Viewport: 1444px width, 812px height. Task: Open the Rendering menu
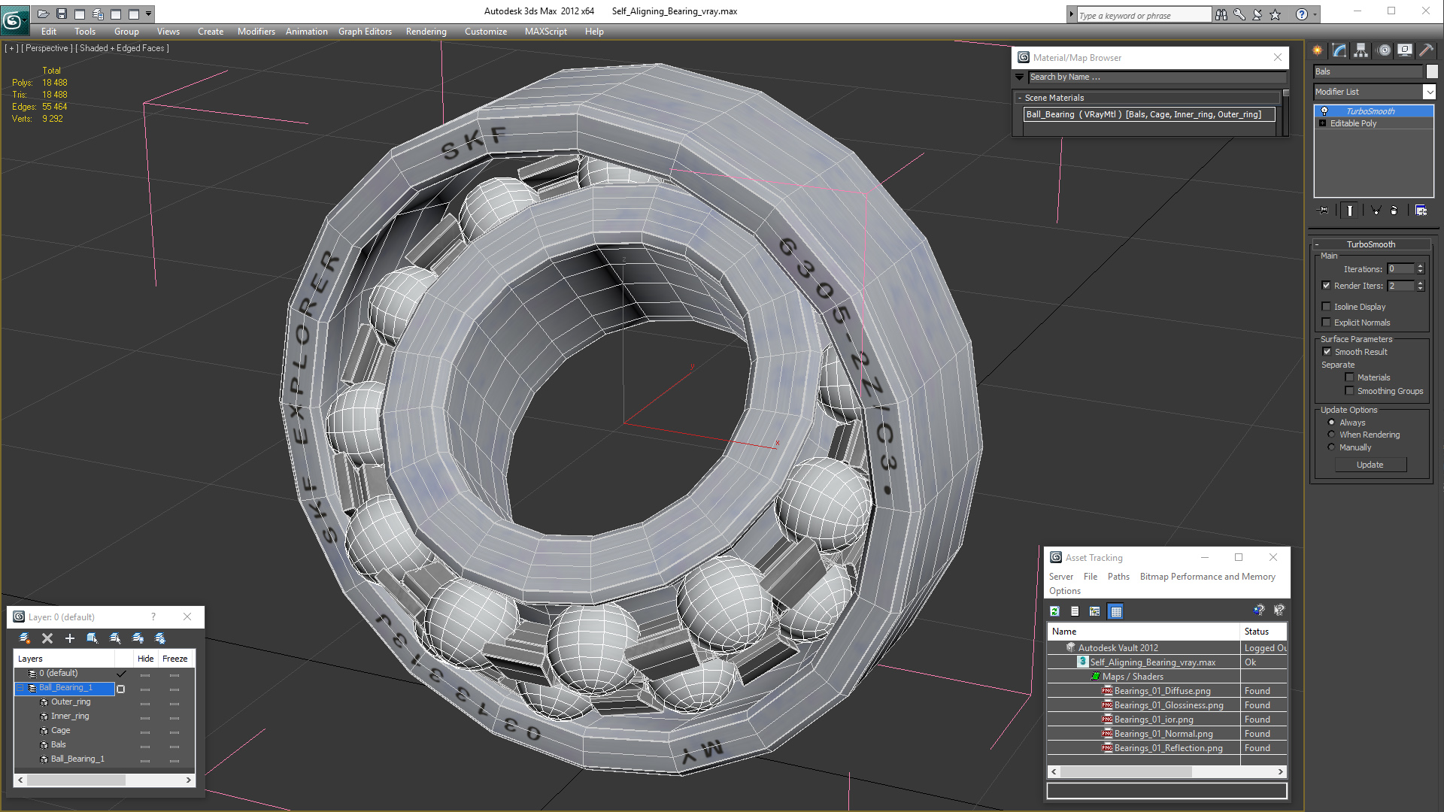pos(426,32)
